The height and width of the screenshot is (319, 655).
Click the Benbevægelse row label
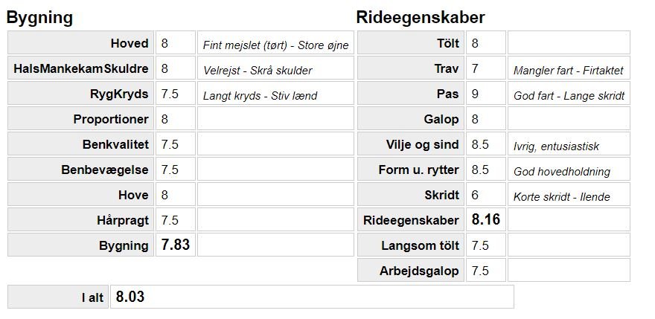click(x=80, y=170)
